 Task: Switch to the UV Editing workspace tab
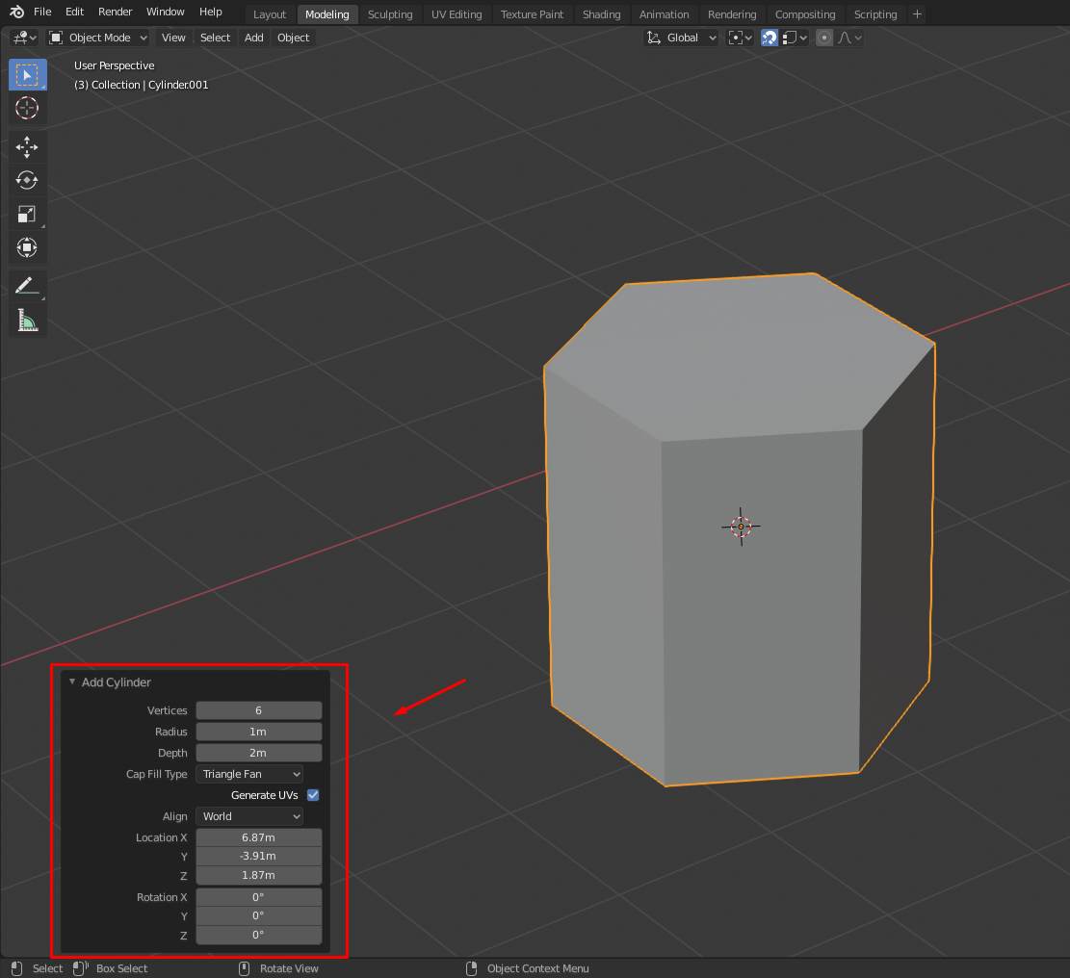[457, 14]
